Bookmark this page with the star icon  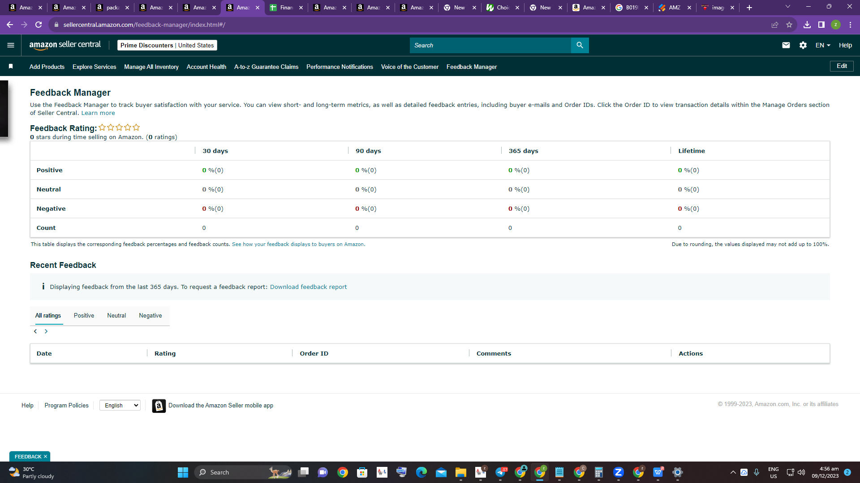click(x=789, y=25)
